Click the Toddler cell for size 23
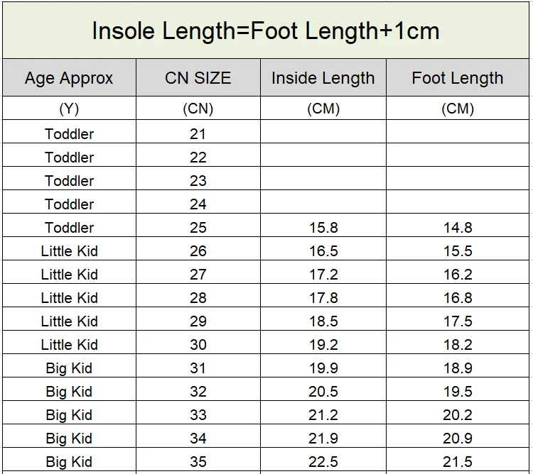The width and height of the screenshot is (533, 474). tap(69, 180)
